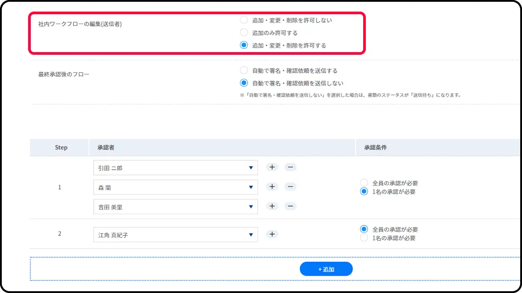Add approver using plus next to 森 蘭

coord(272,187)
